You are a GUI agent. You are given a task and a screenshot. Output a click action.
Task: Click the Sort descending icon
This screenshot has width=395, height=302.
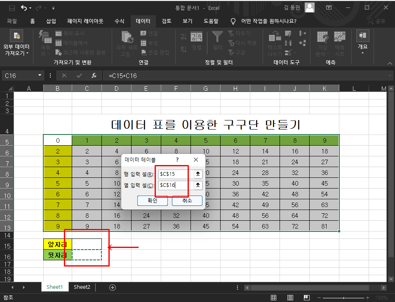pyautogui.click(x=183, y=49)
